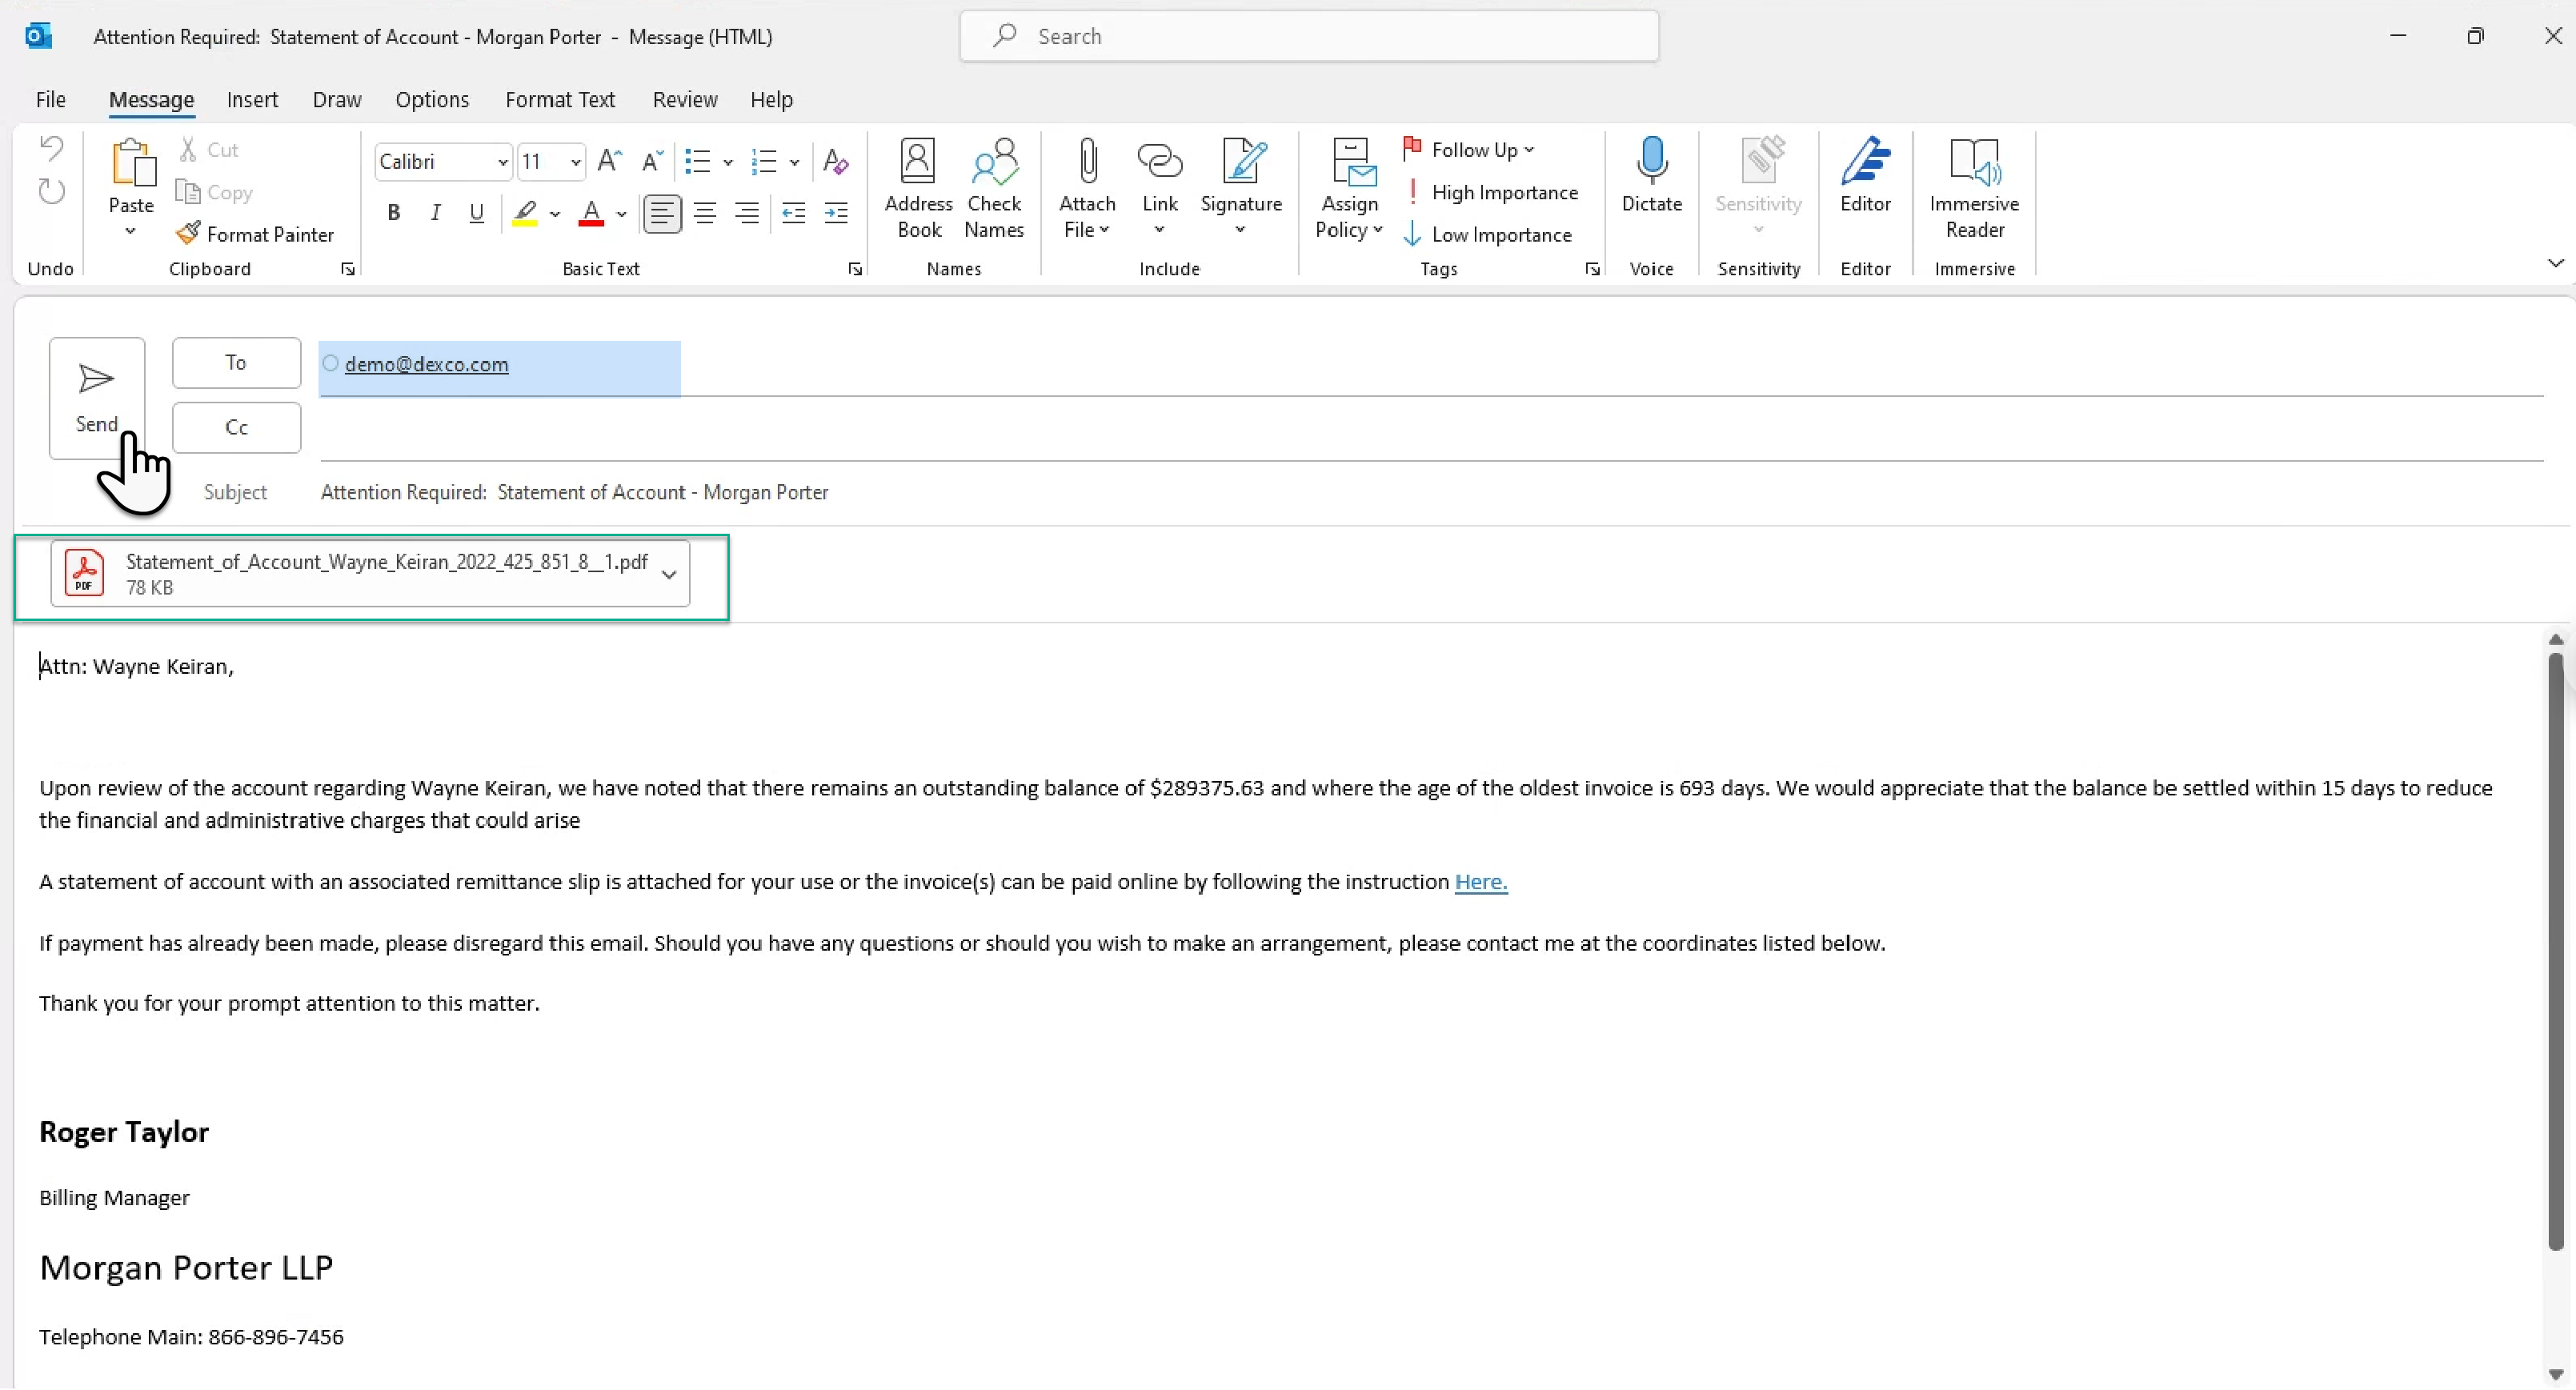
Task: Decrease font size with shrink icon
Action: click(652, 161)
